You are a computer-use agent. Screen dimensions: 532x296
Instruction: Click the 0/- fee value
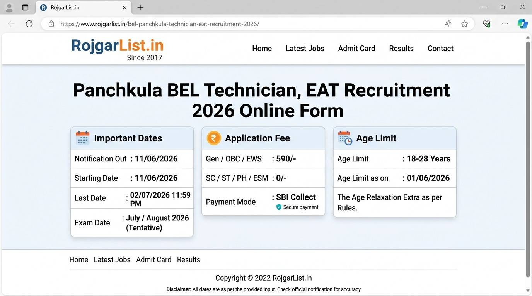[281, 178]
